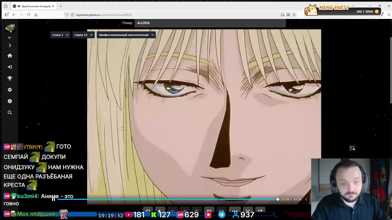The image size is (392, 220).
Task: Reload the page in the browser
Action: click(x=28, y=15)
